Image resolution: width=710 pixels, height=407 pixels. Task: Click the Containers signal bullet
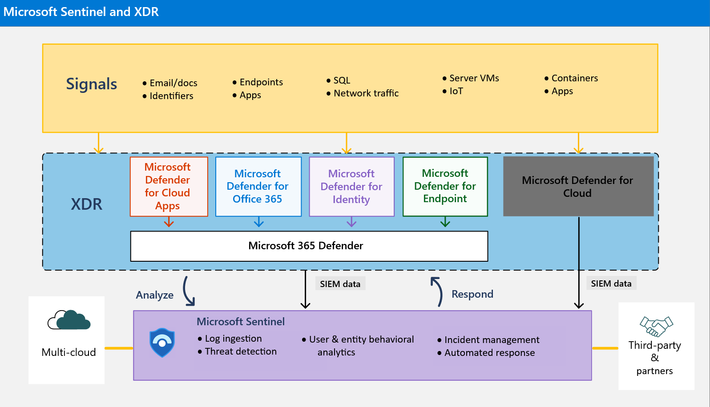point(571,78)
